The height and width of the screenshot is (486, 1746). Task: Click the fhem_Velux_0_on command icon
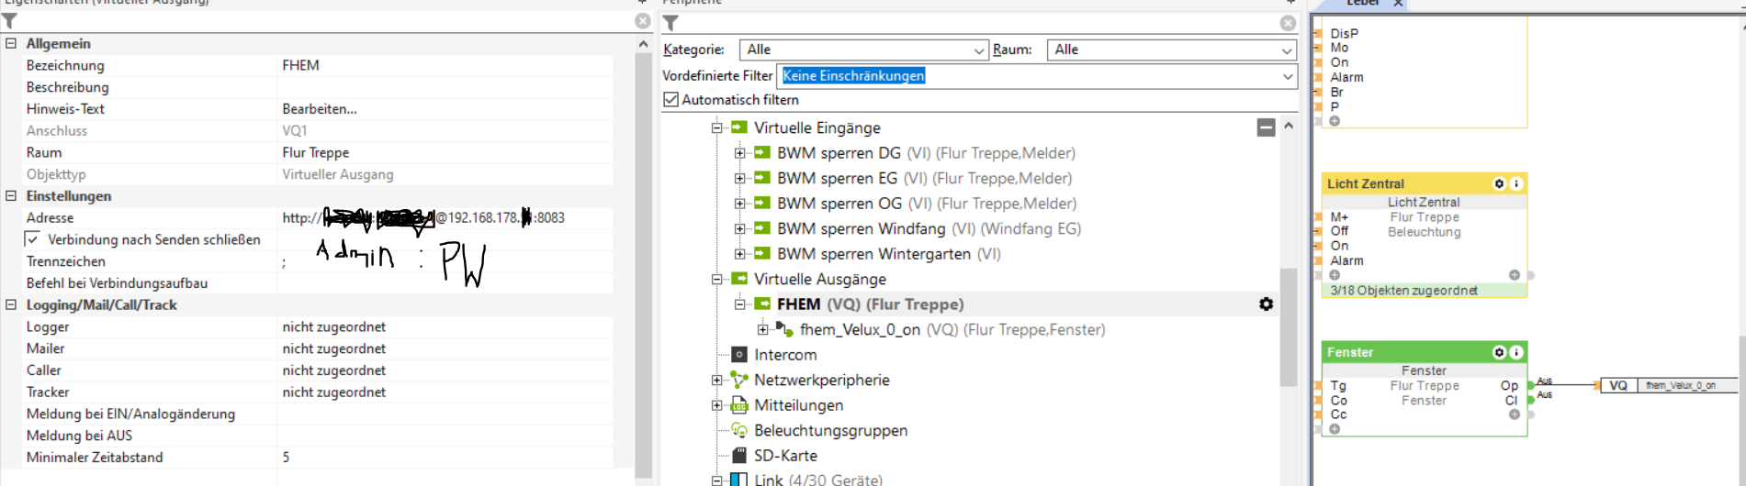[x=784, y=328]
